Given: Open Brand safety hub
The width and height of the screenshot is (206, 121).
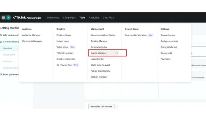Looking at the screenshot, I should point(169,47).
